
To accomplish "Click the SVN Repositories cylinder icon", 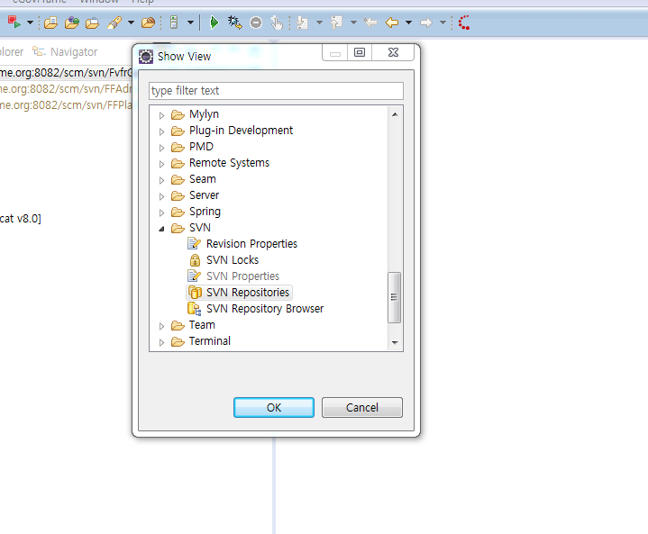I will [x=195, y=293].
